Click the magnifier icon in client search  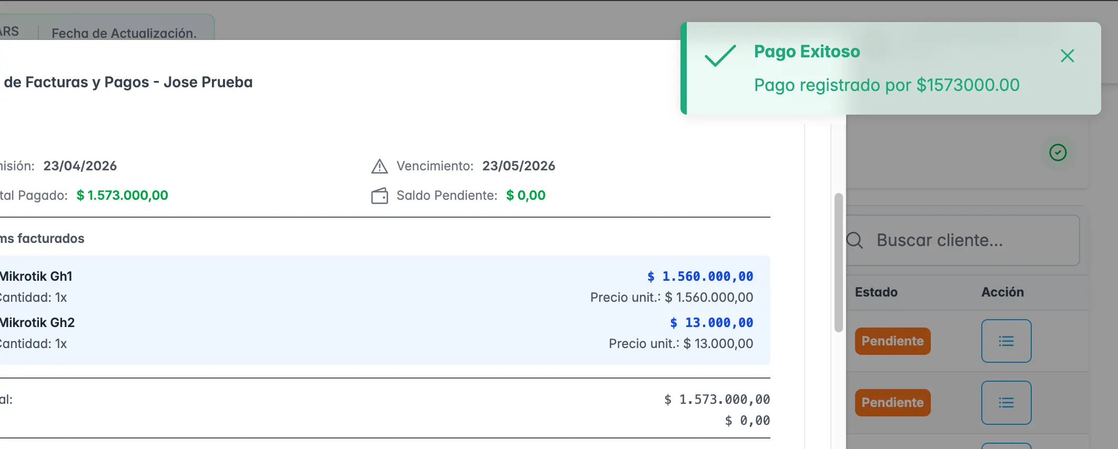pos(855,240)
